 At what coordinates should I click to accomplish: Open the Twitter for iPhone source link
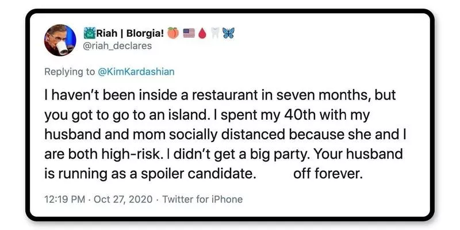(202, 200)
